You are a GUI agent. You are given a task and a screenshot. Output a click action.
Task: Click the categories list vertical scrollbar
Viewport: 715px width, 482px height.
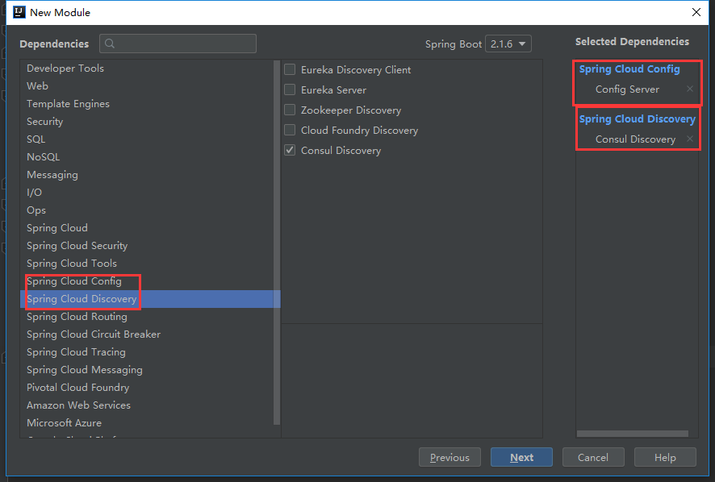tap(276, 243)
